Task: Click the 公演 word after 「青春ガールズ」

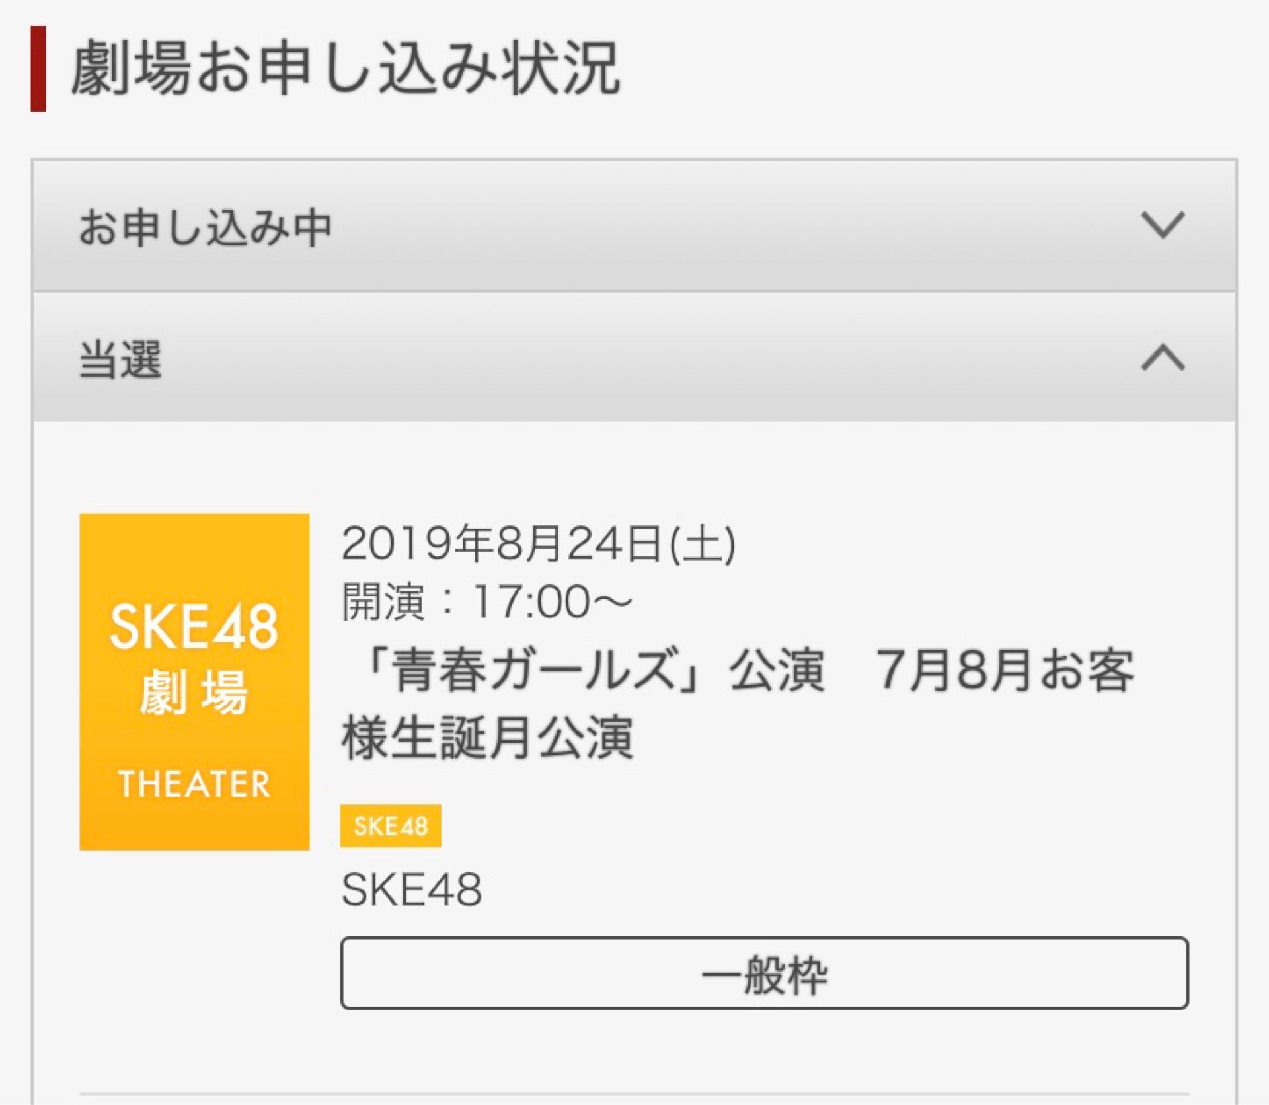Action: click(777, 671)
